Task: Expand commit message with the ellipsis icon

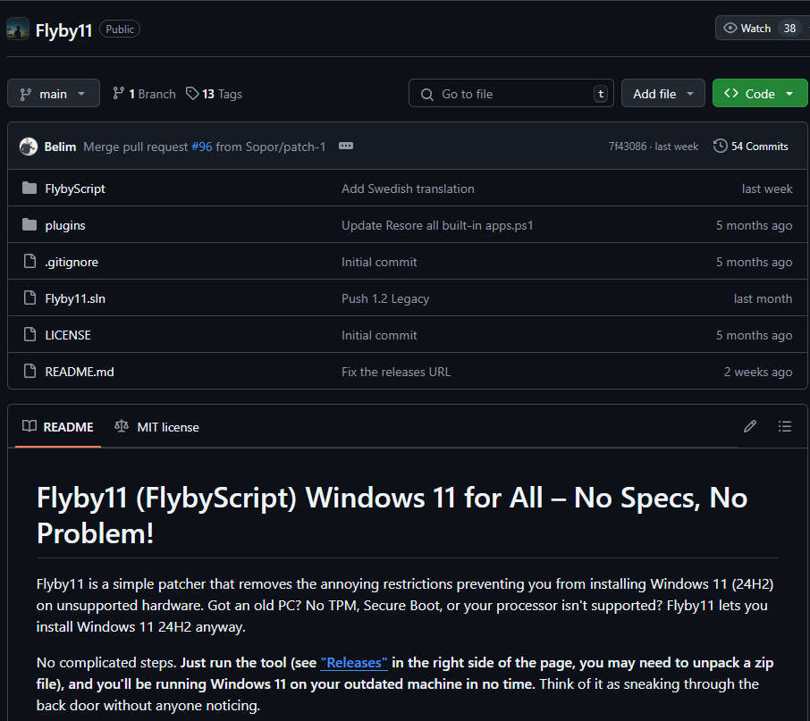Action: click(346, 146)
